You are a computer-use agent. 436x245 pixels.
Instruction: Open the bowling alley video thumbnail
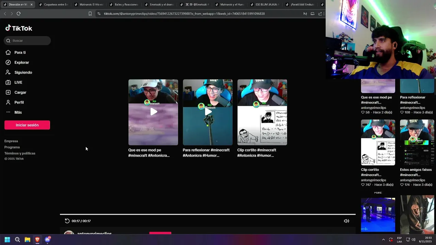(x=378, y=215)
